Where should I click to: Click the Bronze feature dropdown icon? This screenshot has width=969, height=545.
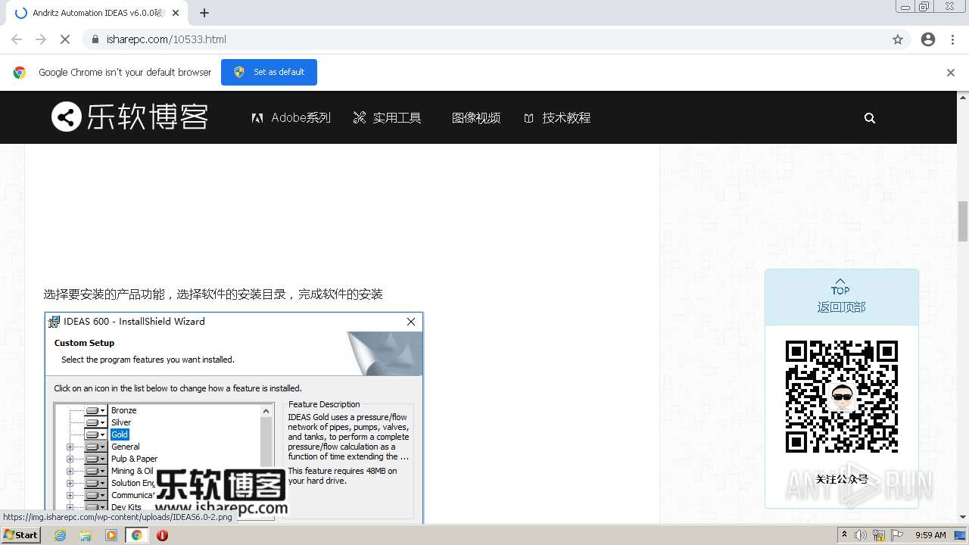[x=96, y=410]
